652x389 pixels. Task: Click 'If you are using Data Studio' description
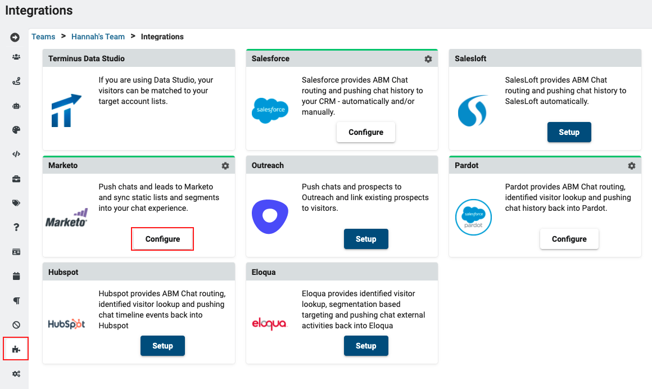coord(156,91)
